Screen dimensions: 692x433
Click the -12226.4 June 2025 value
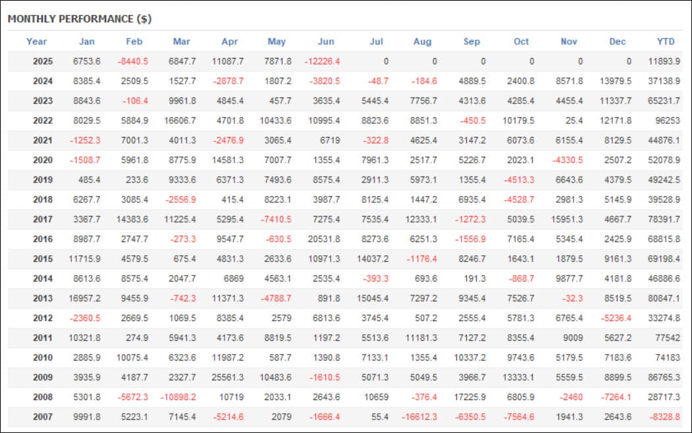pyautogui.click(x=322, y=61)
